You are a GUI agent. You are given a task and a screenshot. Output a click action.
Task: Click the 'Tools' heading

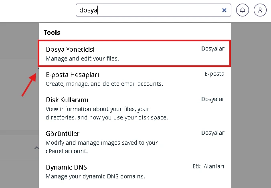pos(52,32)
